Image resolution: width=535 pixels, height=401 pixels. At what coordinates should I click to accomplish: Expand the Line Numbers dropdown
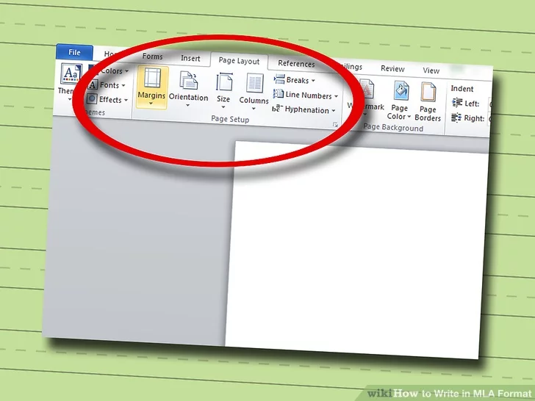(306, 95)
